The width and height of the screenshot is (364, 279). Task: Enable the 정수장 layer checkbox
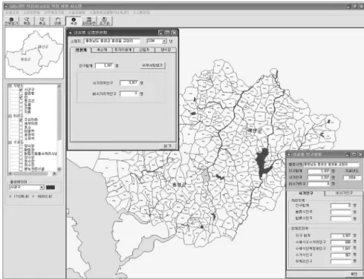21,161
